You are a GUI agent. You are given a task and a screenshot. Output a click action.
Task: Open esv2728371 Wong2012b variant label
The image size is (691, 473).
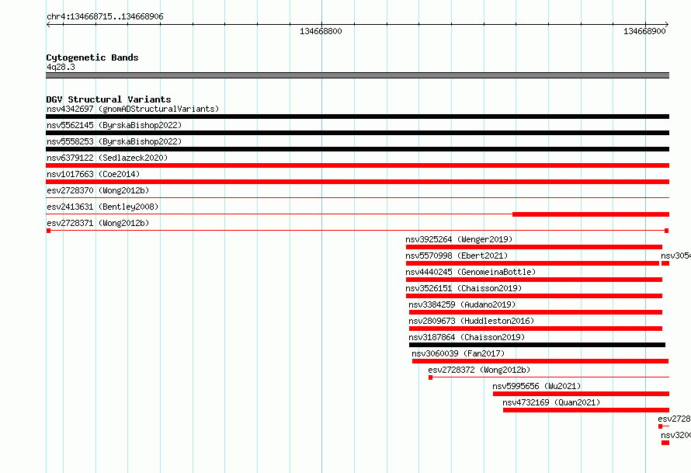point(98,223)
